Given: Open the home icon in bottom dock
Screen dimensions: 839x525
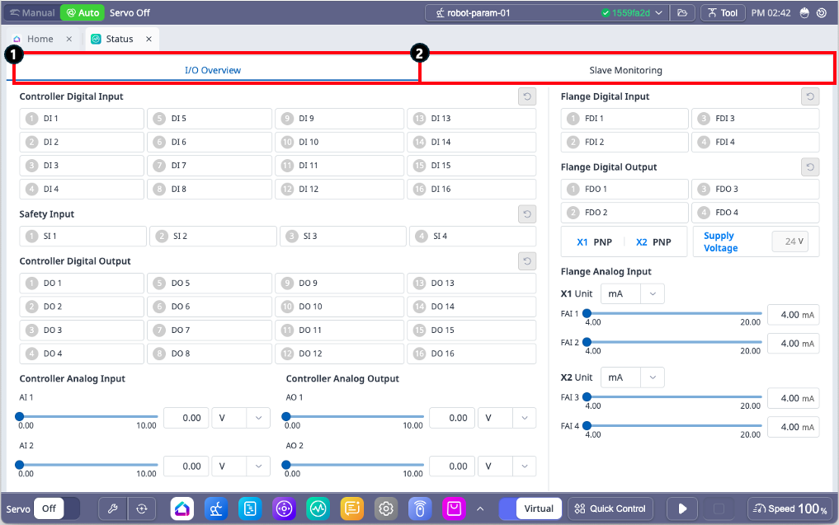Looking at the screenshot, I should [182, 509].
